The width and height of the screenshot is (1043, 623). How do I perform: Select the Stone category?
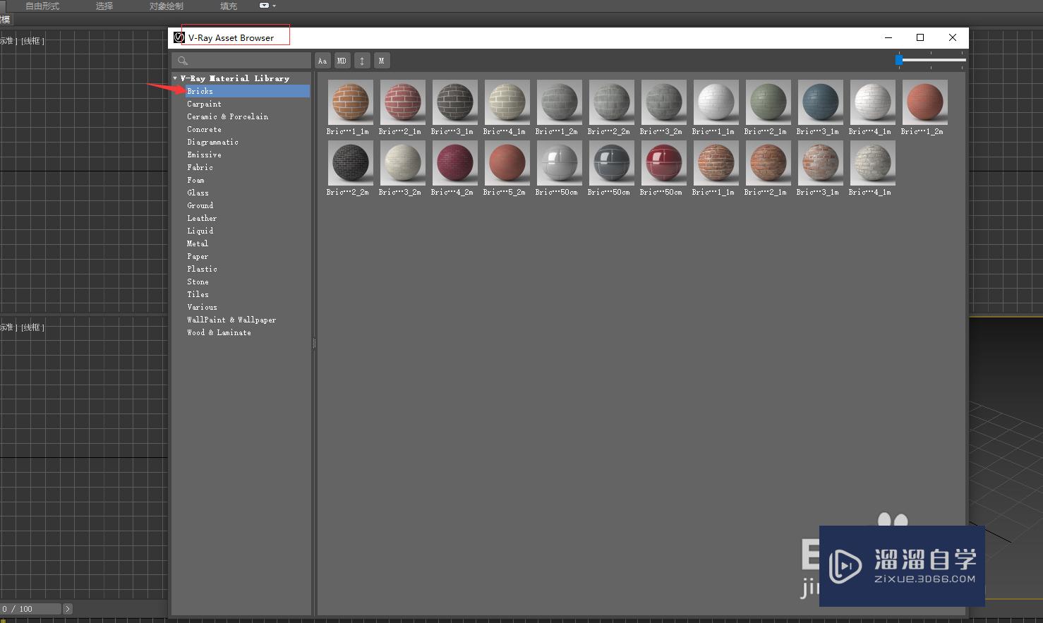[198, 282]
